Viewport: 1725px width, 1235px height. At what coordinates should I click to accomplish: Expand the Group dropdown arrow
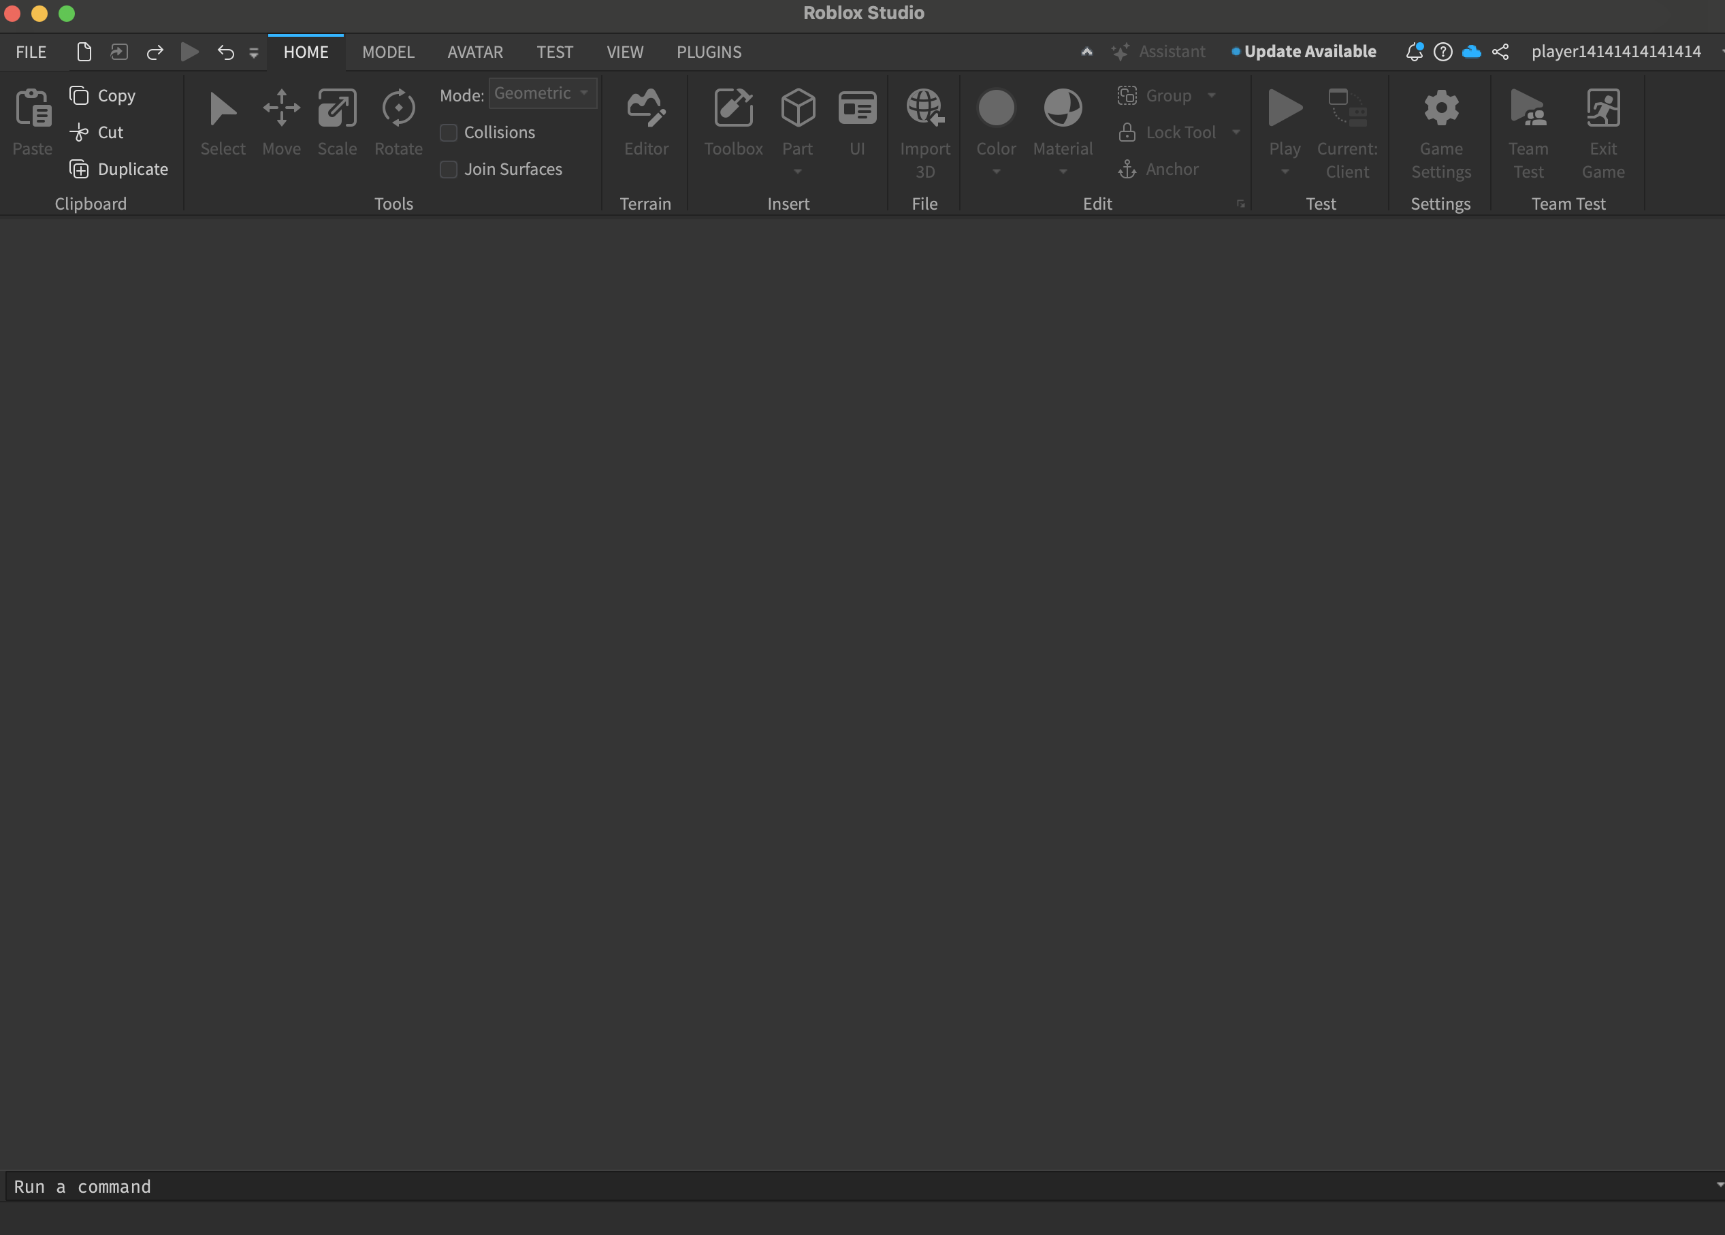pos(1211,95)
